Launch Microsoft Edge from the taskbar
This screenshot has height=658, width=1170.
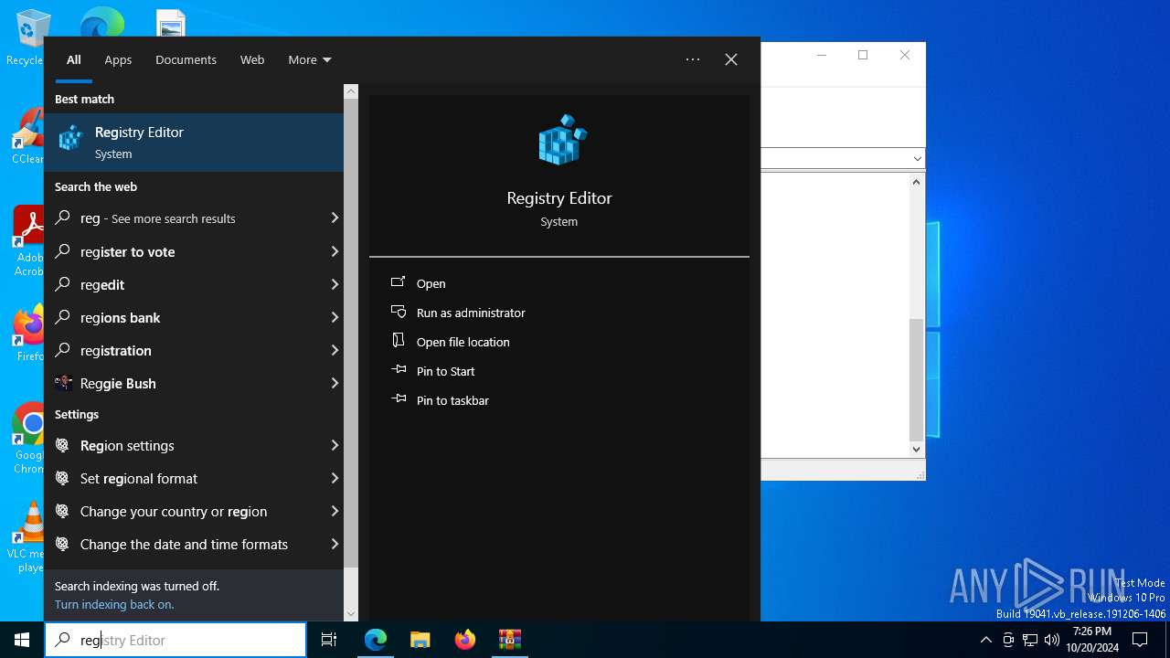coord(376,640)
